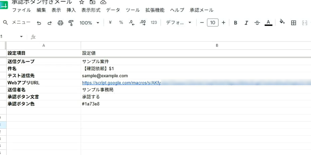
Task: Star the spreadsheet with the star icon
Action: [82, 2]
